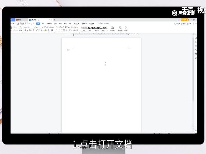Image resolution: width=206 pixels, height=154 pixels.
Task: Click the paragraph layout marker at top-left of page
Action: pos(68,50)
